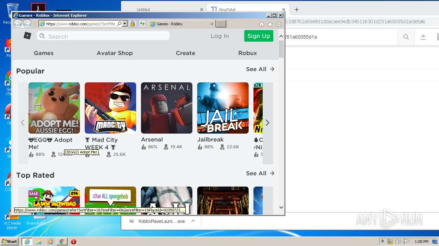Open the Mad City game thumbnail
This screenshot has width=439, height=246.
(110, 108)
